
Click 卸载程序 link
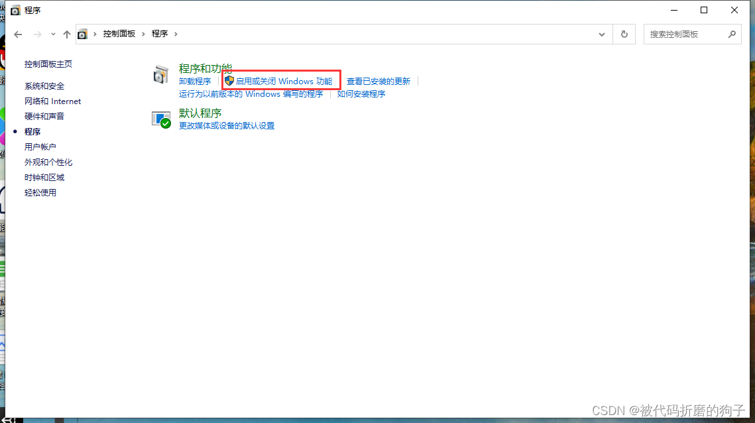pos(195,82)
